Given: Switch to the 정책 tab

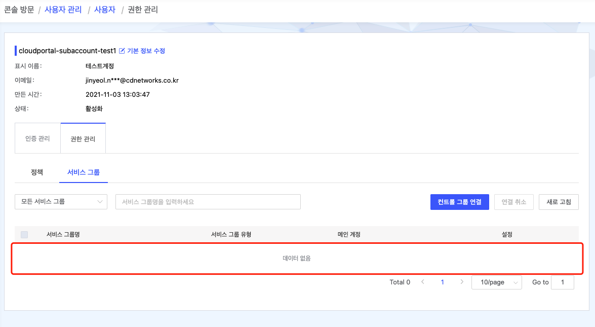Looking at the screenshot, I should 36,172.
